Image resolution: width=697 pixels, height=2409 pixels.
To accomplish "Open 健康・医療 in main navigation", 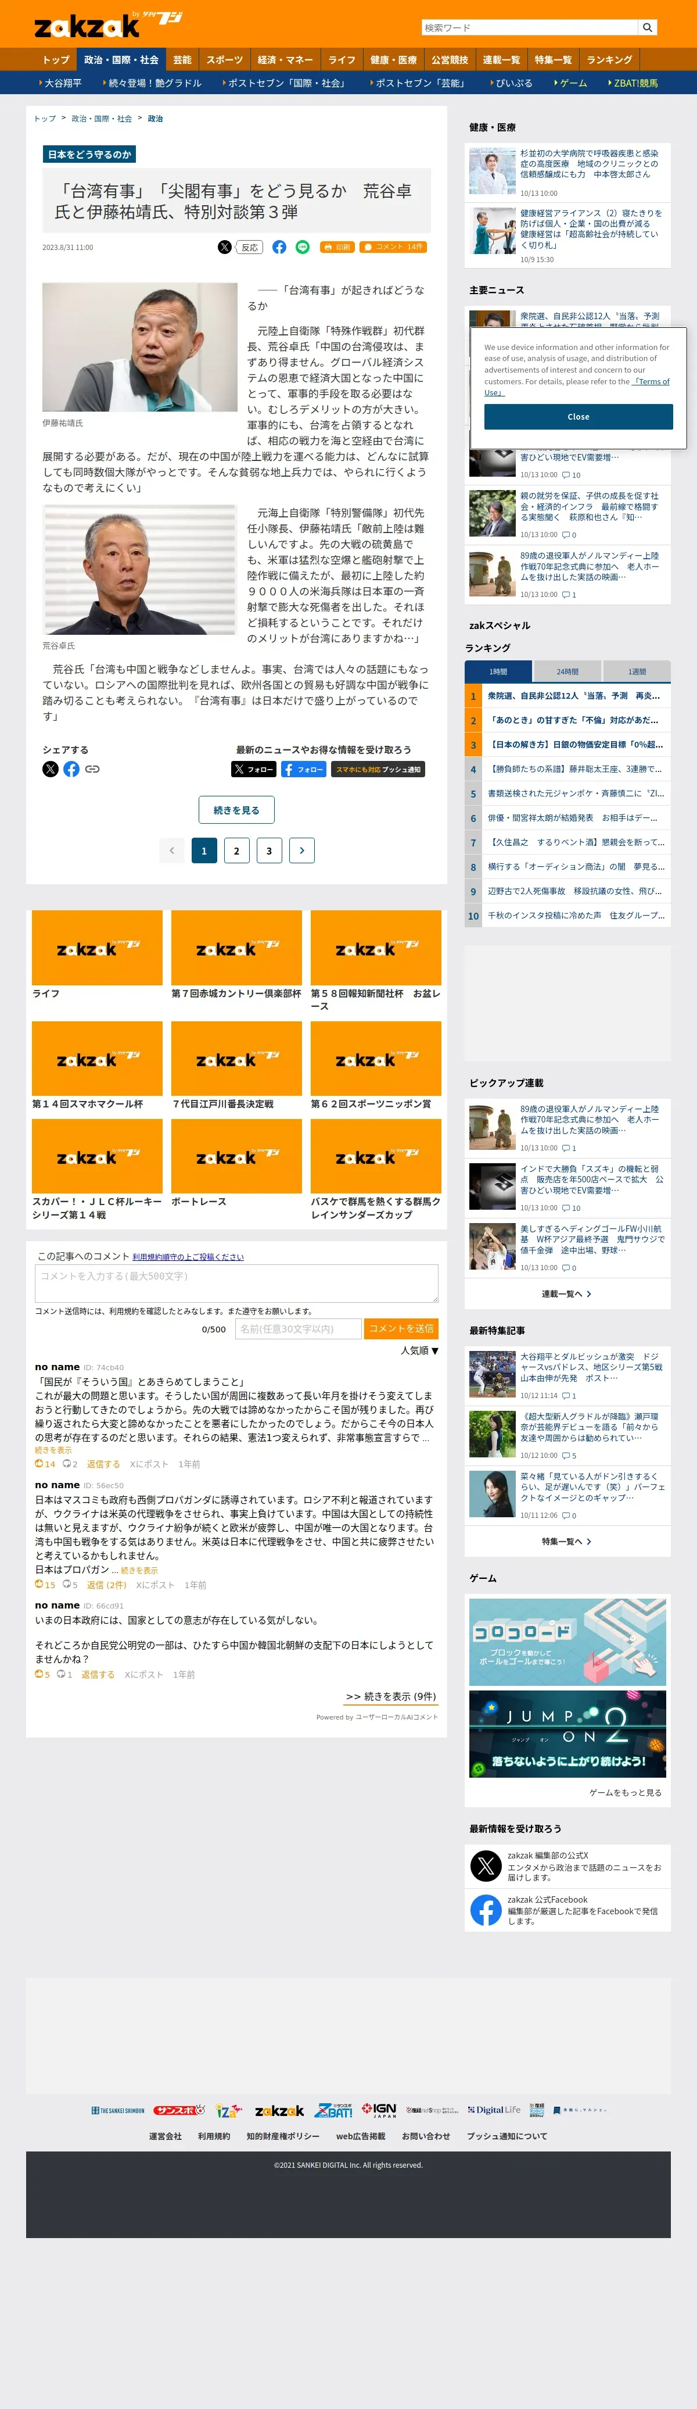I will (393, 60).
